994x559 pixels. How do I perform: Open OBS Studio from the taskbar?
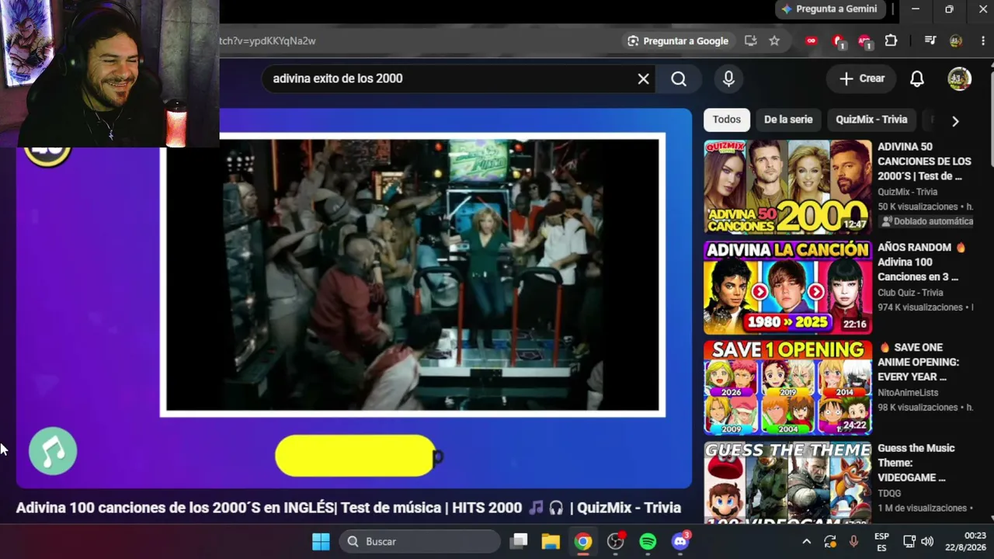616,541
